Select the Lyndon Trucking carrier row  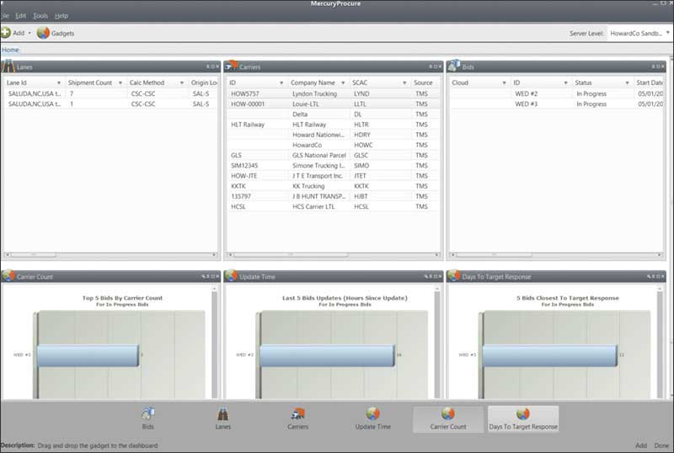pos(334,93)
